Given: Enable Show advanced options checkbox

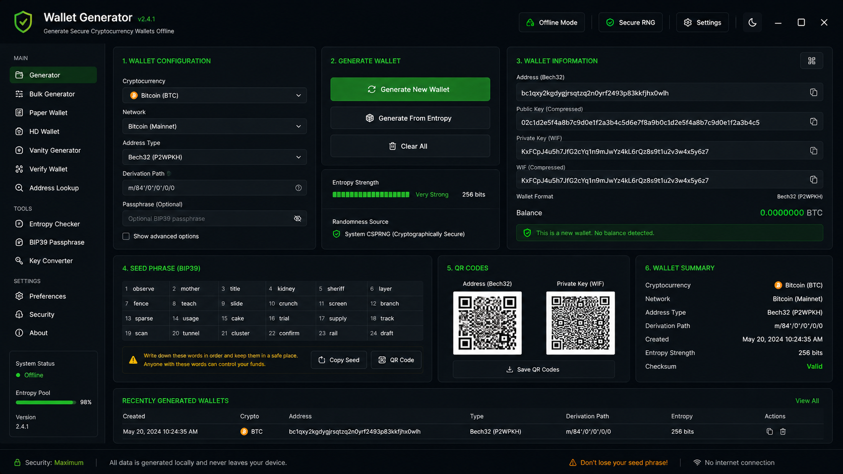Looking at the screenshot, I should coord(126,236).
